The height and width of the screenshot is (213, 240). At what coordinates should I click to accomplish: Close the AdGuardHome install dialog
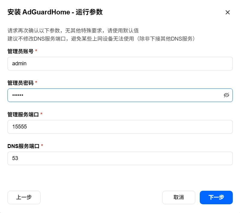pos(228,12)
